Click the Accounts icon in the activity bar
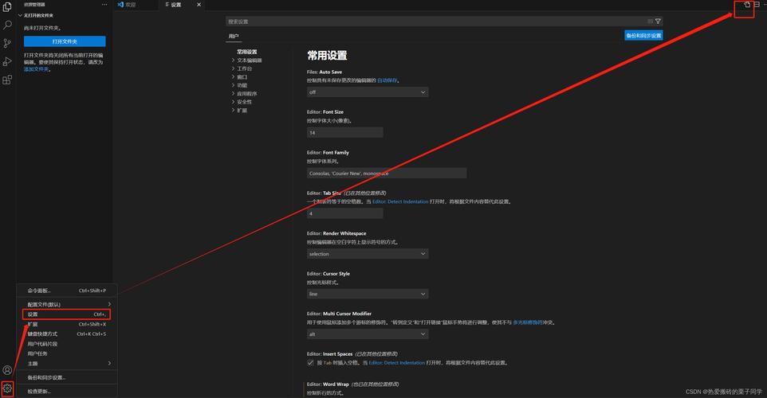The height and width of the screenshot is (398, 767). click(7, 370)
